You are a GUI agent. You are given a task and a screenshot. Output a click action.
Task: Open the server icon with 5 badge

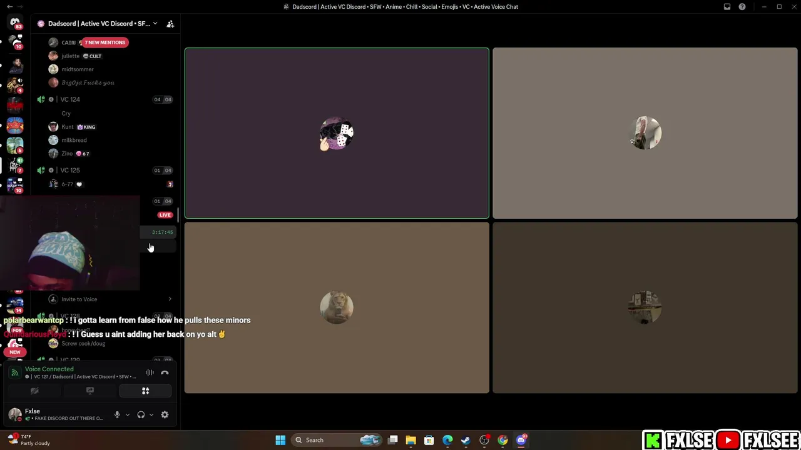[15, 145]
